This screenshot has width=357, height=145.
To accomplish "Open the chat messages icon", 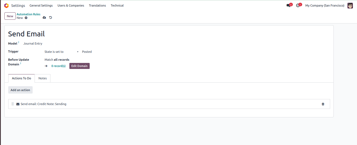I will [288, 5].
